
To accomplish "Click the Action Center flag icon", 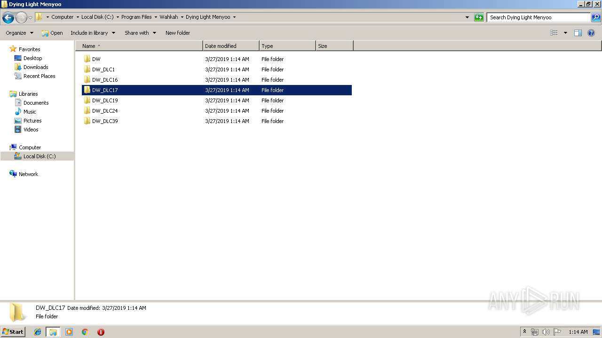I will (x=557, y=332).
